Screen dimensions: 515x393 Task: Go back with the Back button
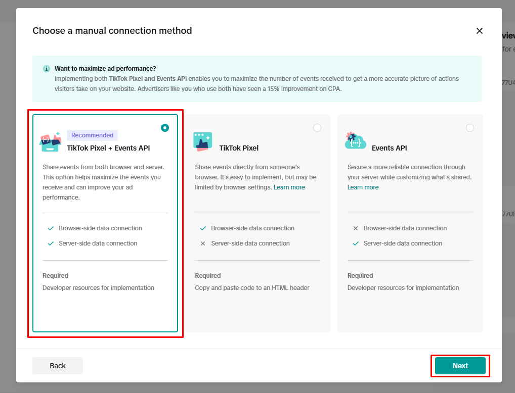[x=58, y=366]
